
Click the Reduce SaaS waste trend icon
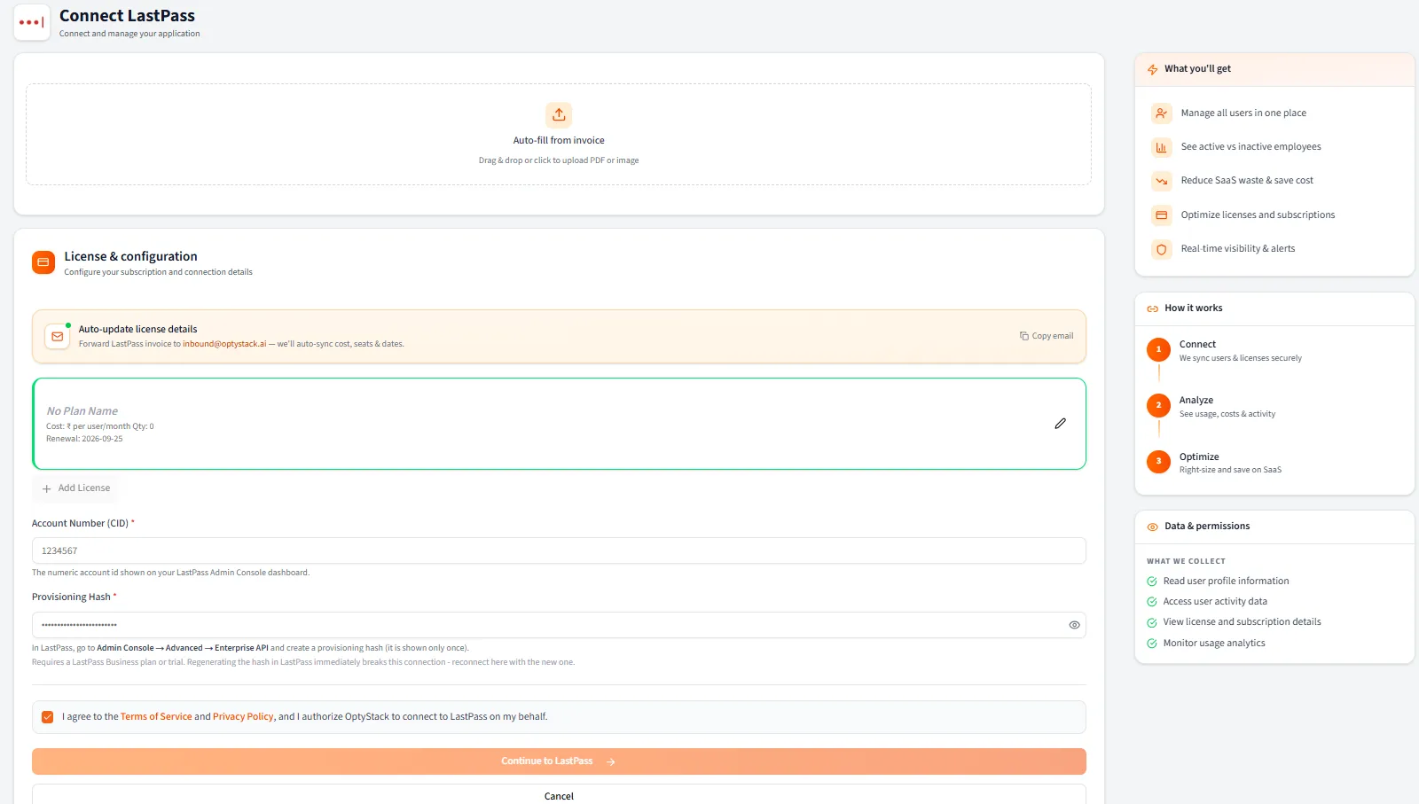pos(1161,181)
